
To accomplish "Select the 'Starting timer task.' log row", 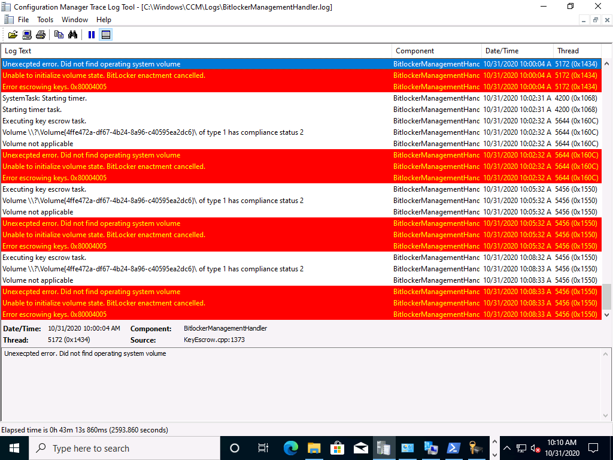I will (x=302, y=110).
